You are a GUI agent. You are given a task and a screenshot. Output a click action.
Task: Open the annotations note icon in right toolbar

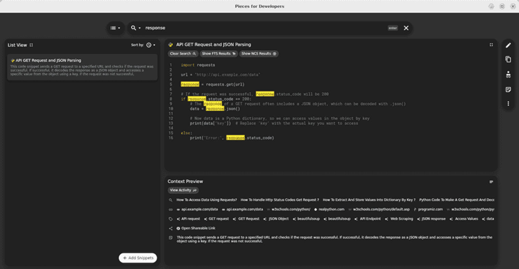click(508, 90)
